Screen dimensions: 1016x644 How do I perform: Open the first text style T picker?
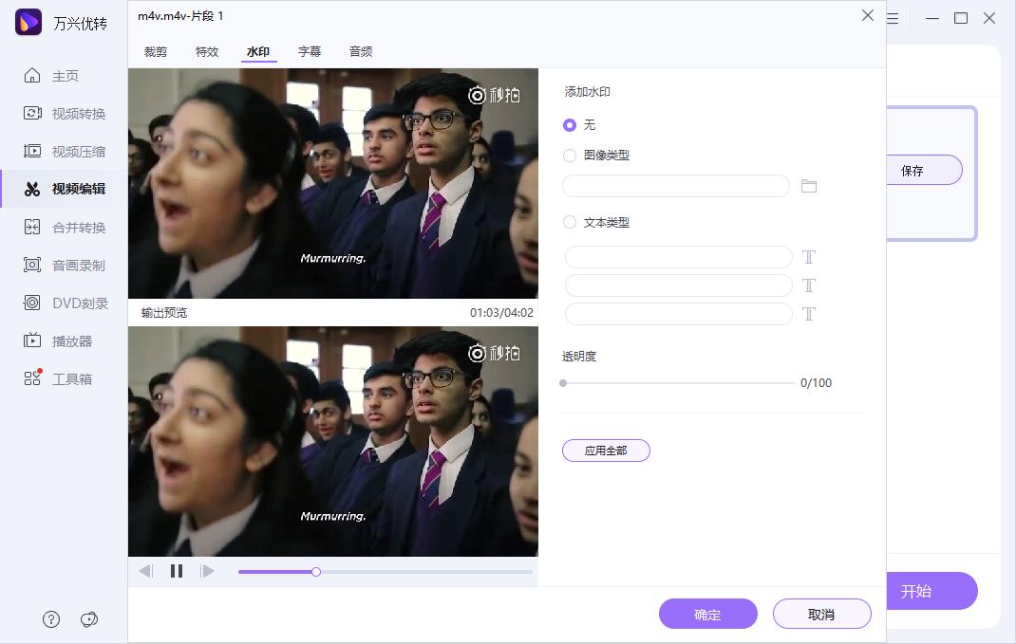click(x=809, y=256)
